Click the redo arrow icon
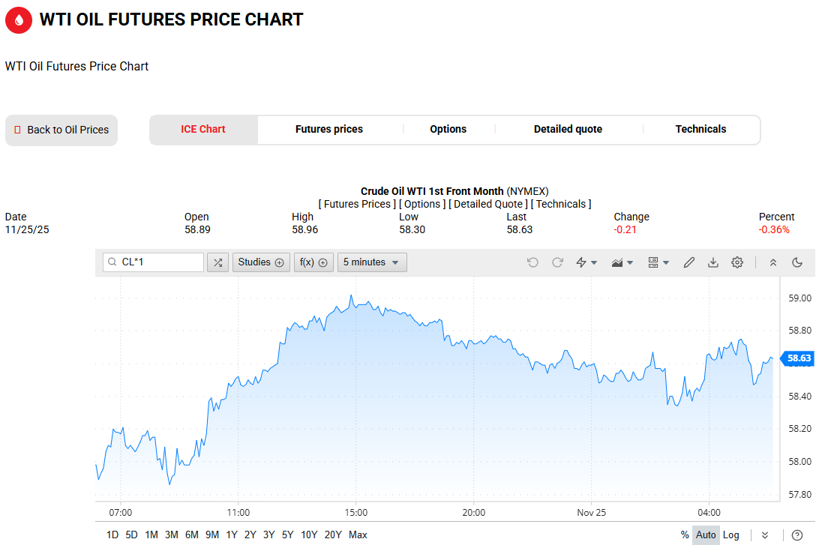The image size is (822, 551). point(557,262)
